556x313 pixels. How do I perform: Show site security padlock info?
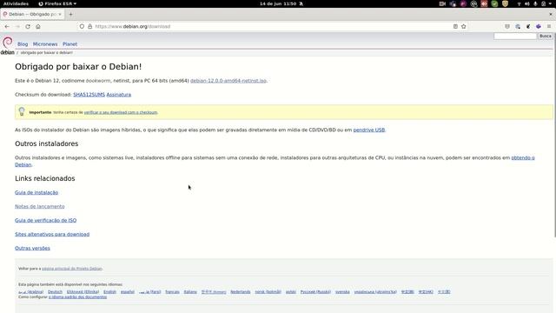pyautogui.click(x=89, y=27)
